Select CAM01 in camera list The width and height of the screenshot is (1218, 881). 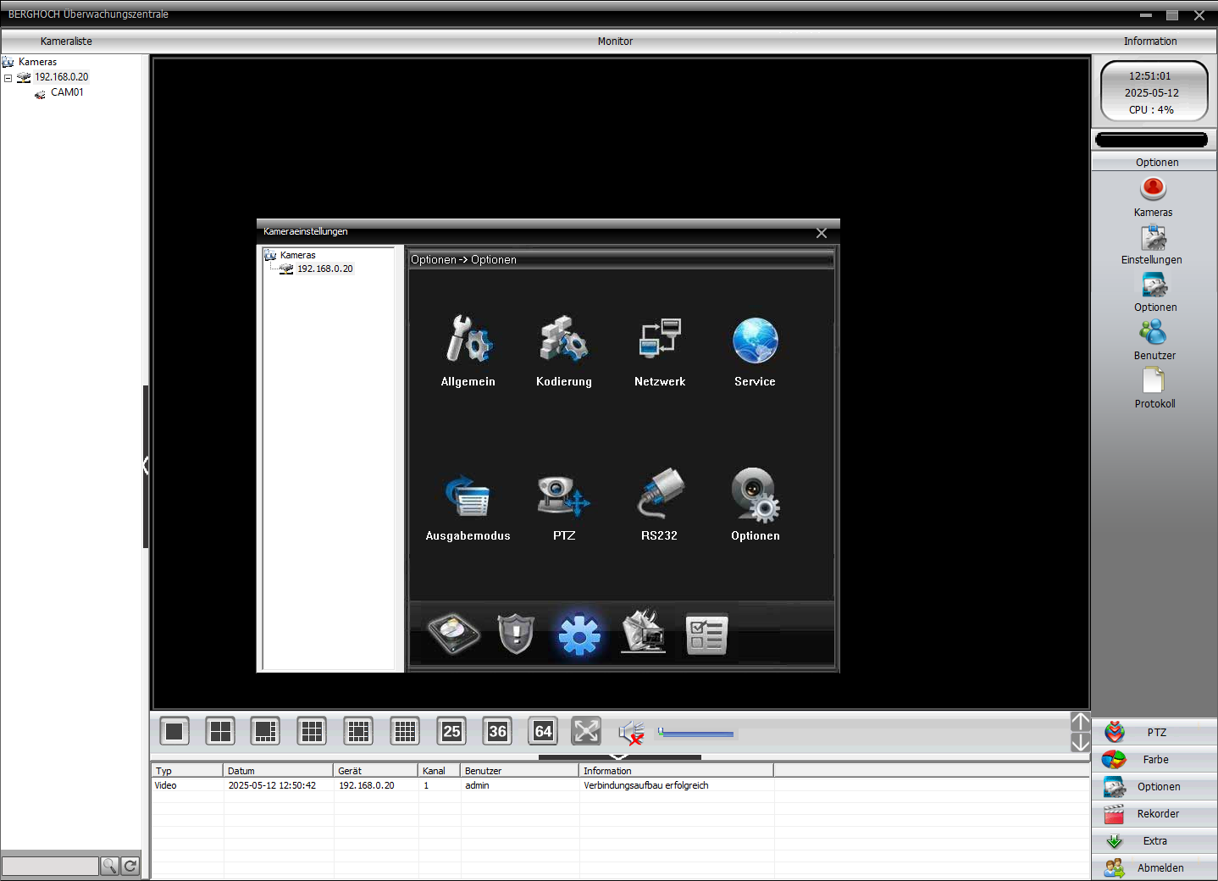click(67, 92)
